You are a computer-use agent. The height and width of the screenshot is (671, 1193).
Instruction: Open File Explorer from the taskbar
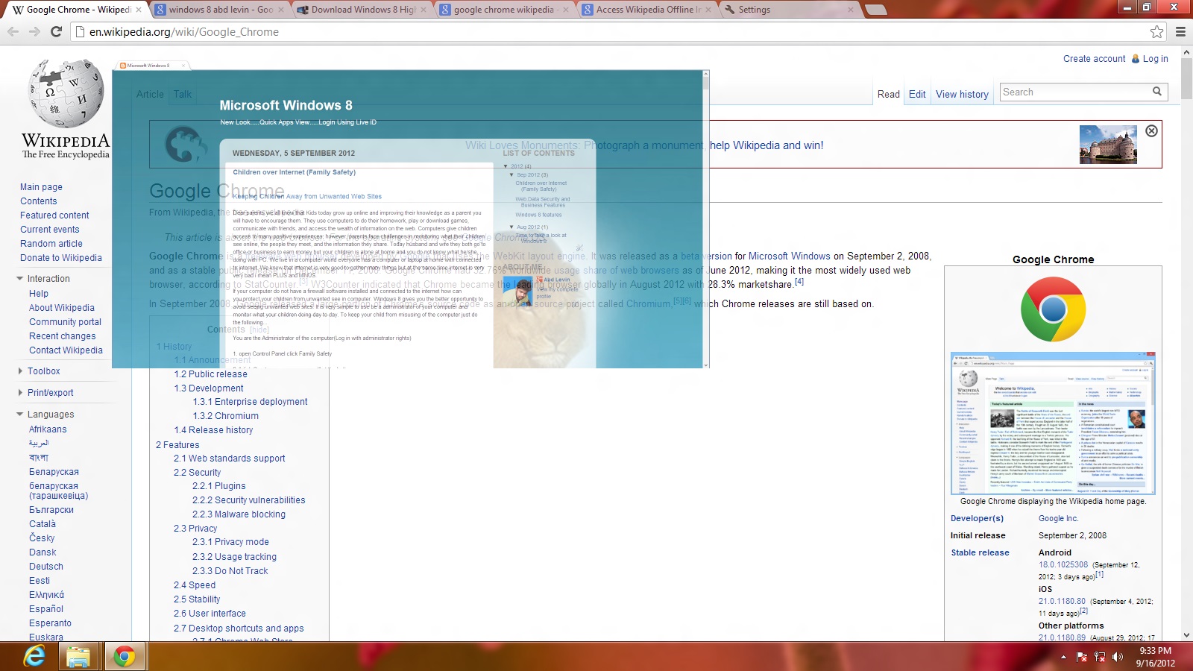(x=78, y=656)
